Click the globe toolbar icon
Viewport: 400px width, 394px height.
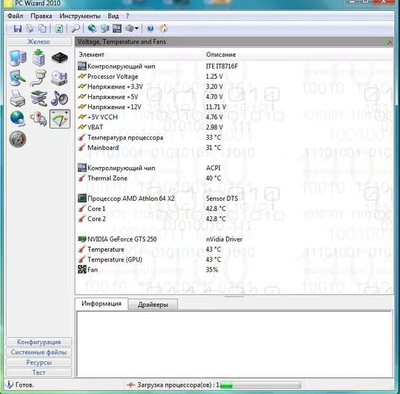(92, 28)
